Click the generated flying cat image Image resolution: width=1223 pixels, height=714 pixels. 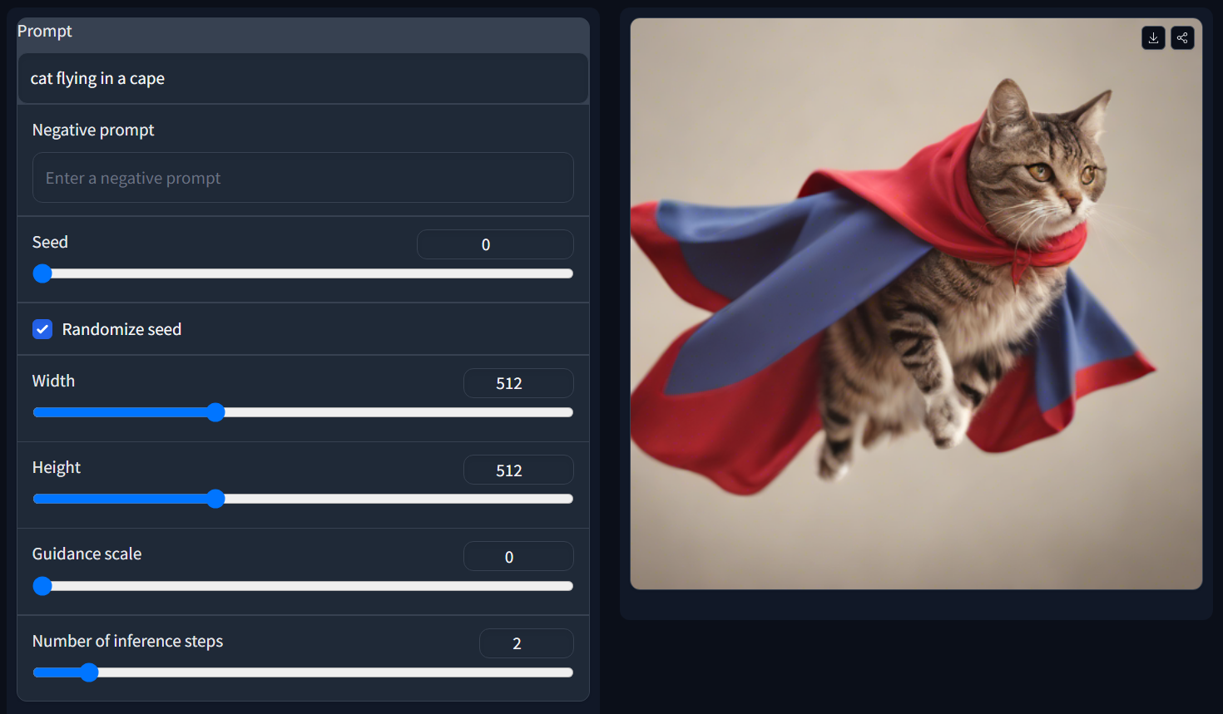(x=916, y=304)
